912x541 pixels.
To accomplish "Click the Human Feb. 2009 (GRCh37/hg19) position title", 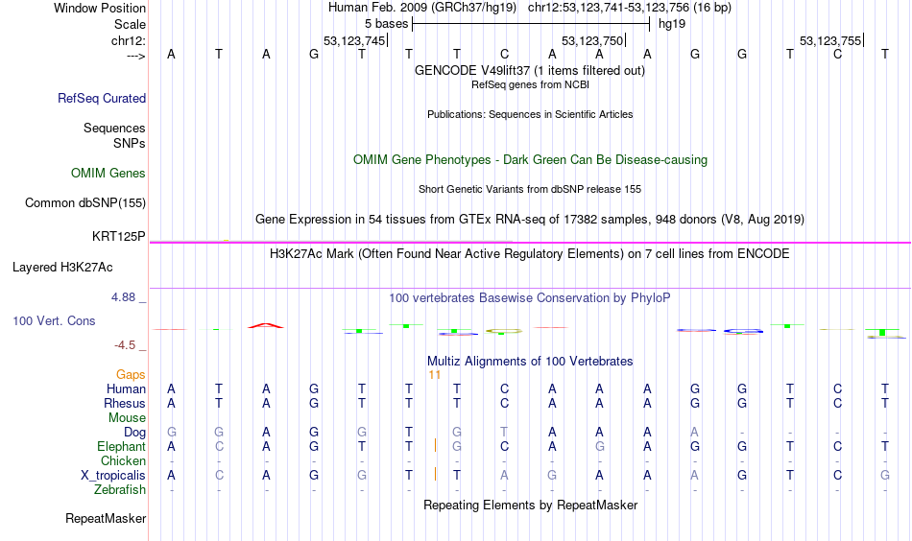I will coord(422,8).
